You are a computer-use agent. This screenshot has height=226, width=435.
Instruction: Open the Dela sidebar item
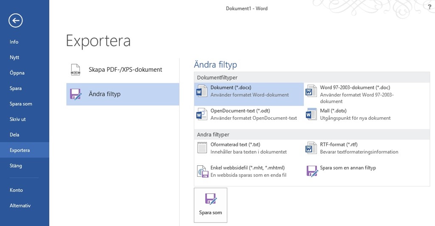pyautogui.click(x=14, y=135)
